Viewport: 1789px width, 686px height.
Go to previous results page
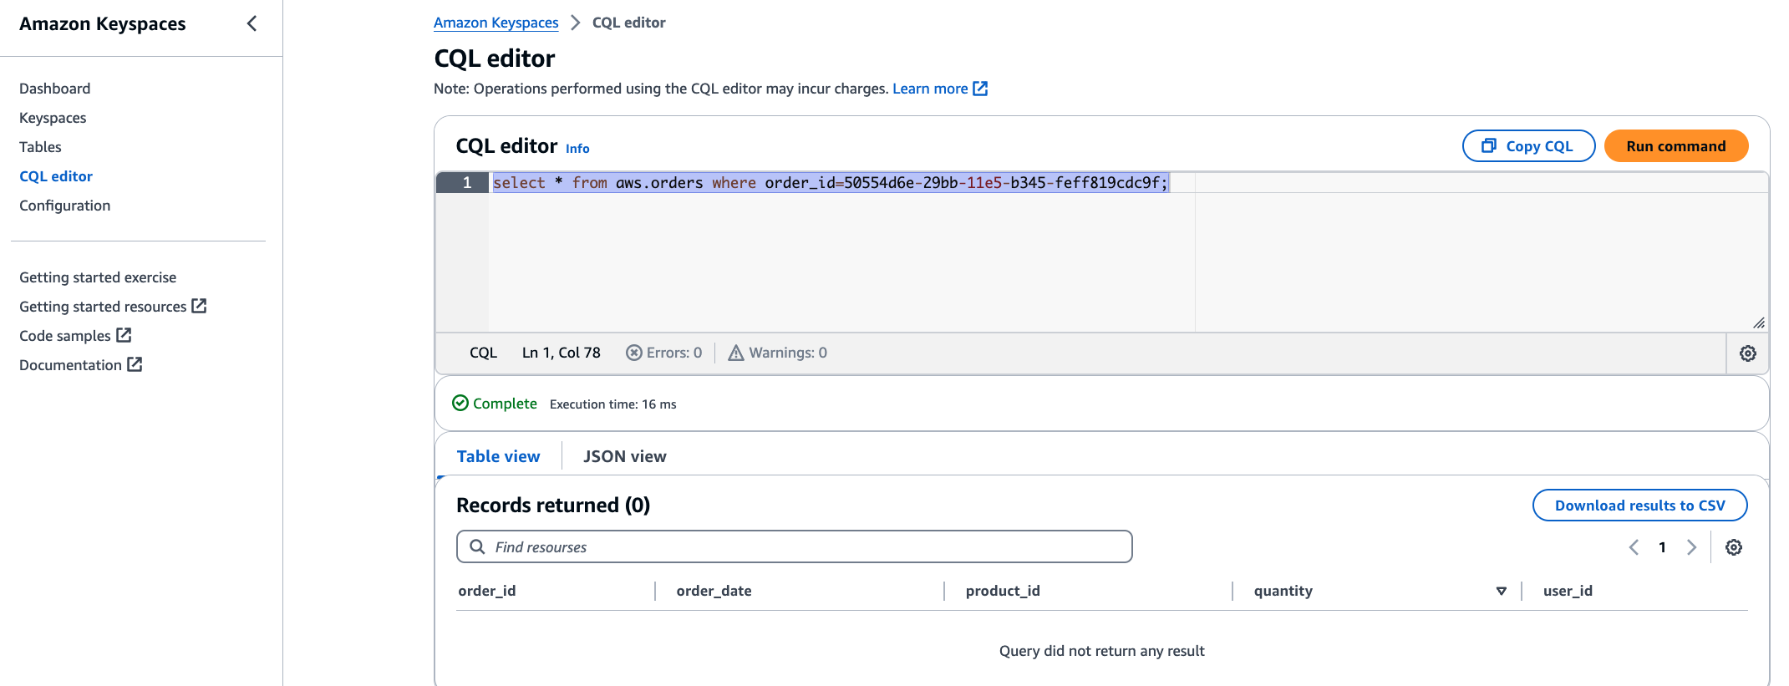[1634, 547]
